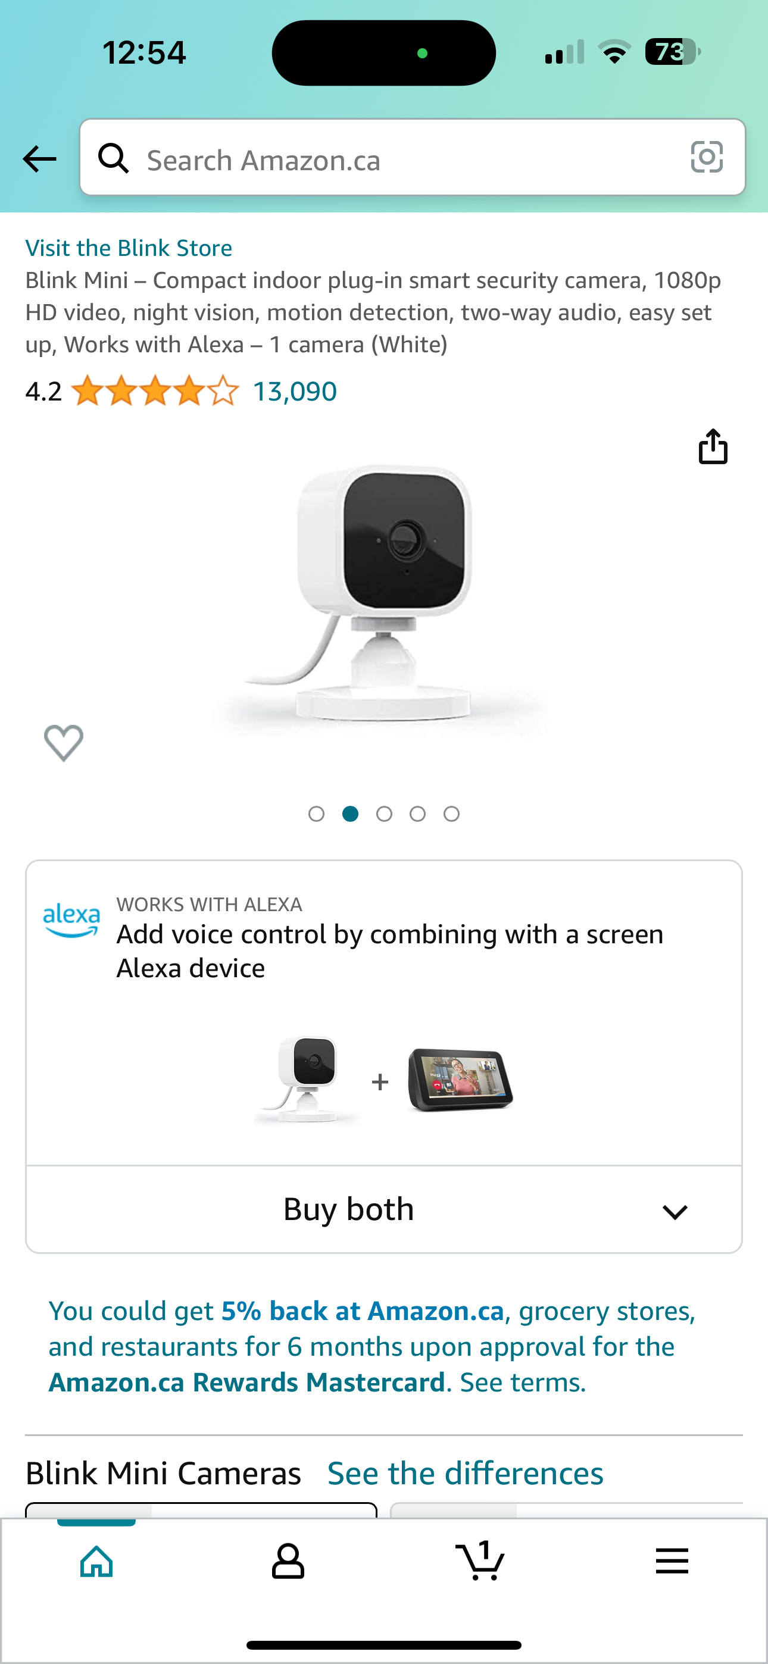Viewport: 768px width, 1664px height.
Task: Tap the back arrow icon
Action: click(39, 159)
